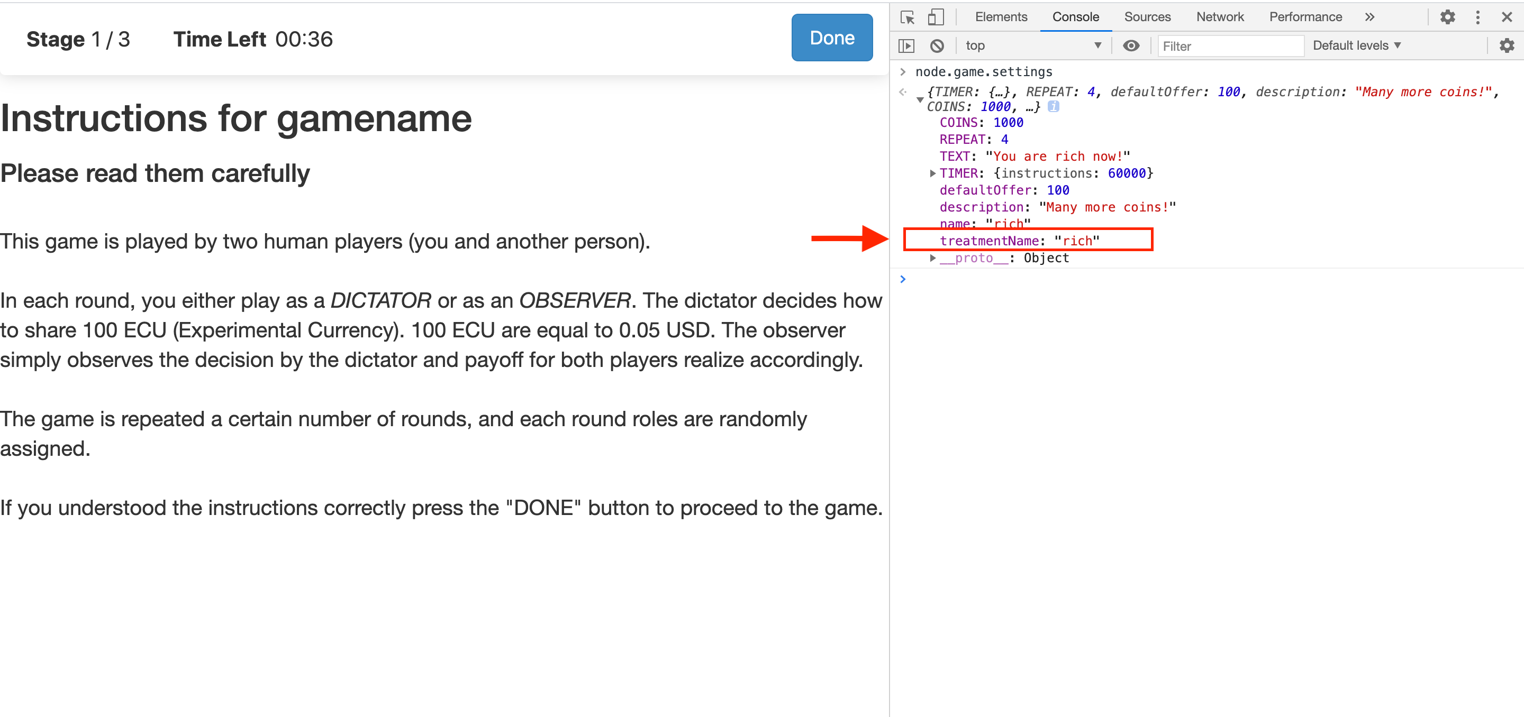The height and width of the screenshot is (717, 1524).
Task: Click the Elements tab in DevTools
Action: click(x=1000, y=16)
